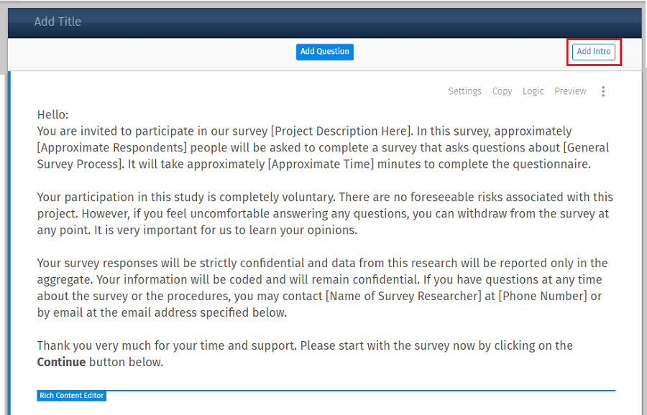
Task: Click Preview to preview the survey
Action: (570, 91)
